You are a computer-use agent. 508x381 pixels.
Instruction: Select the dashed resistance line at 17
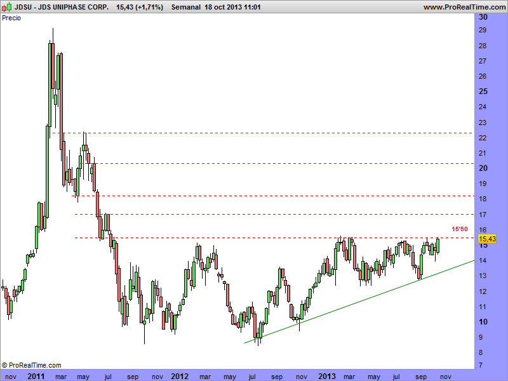[274, 214]
